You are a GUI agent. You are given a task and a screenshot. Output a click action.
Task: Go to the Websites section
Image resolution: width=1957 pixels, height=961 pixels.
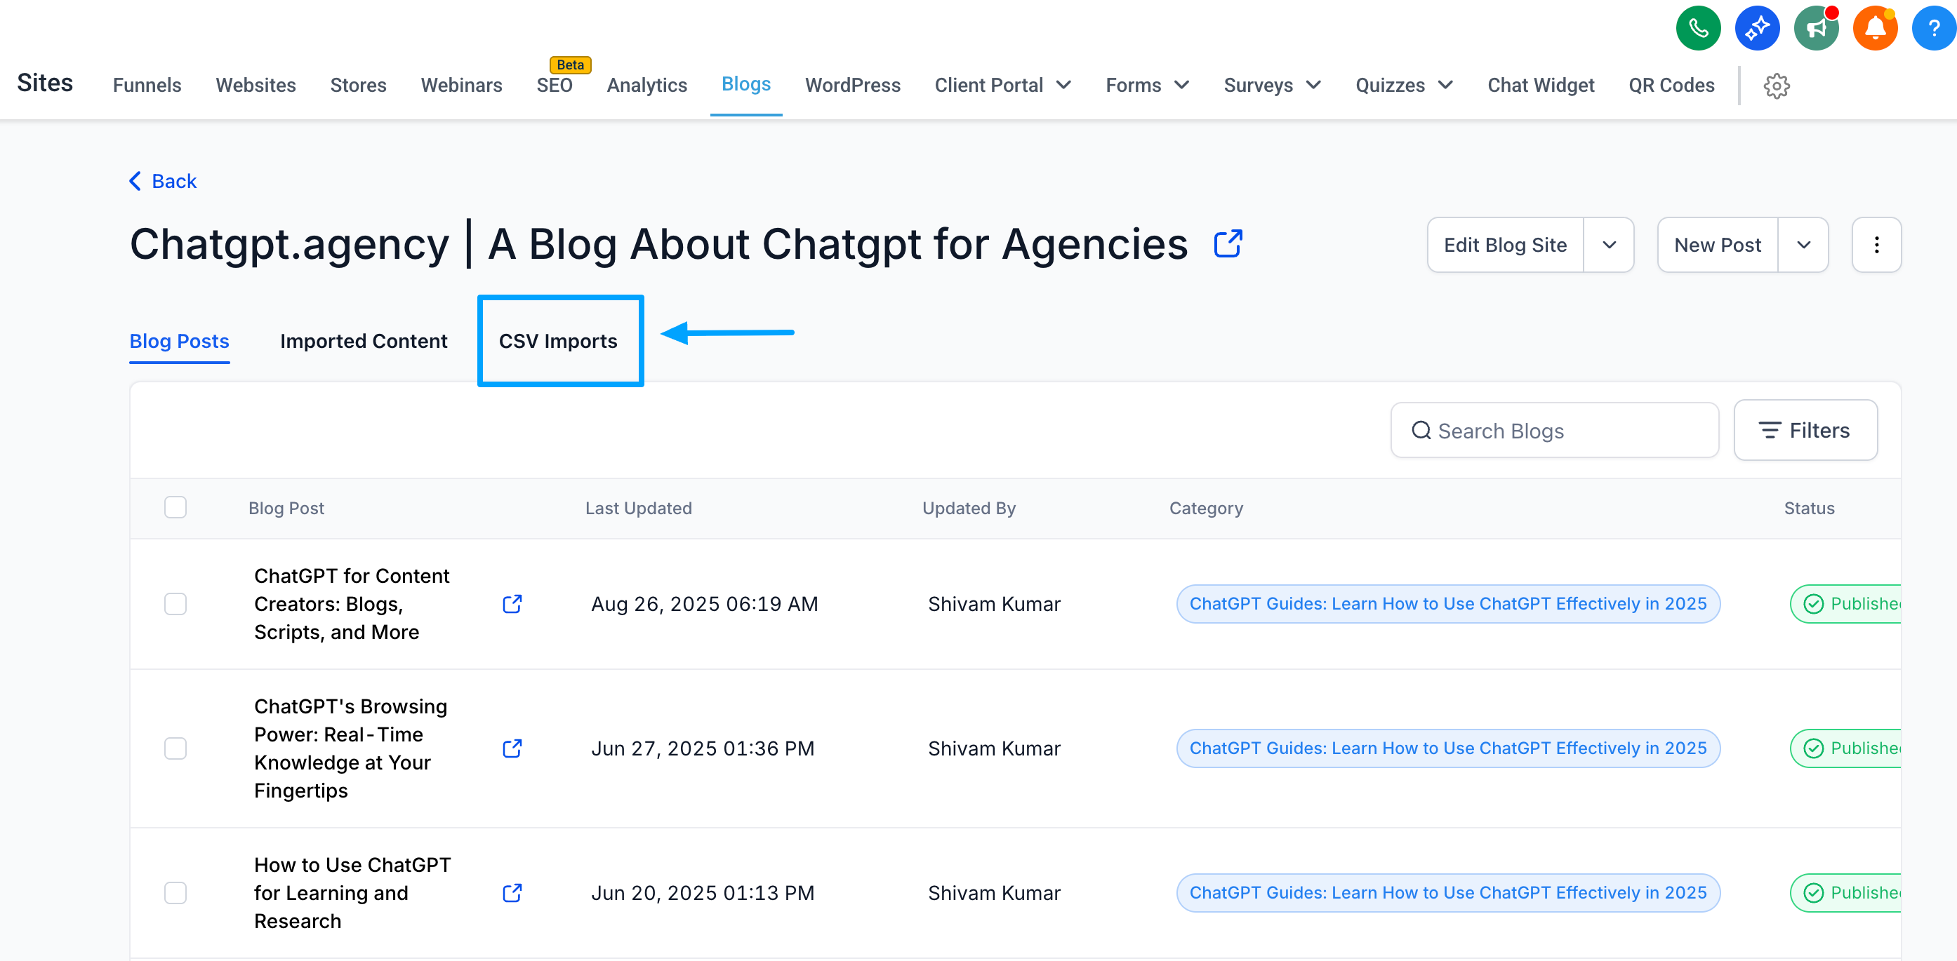(x=256, y=85)
